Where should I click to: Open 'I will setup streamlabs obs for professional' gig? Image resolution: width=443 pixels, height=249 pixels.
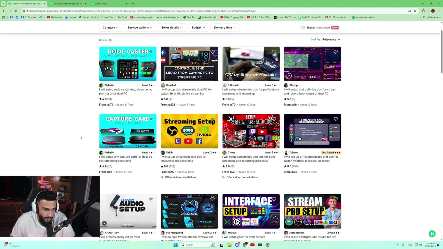[251, 91]
